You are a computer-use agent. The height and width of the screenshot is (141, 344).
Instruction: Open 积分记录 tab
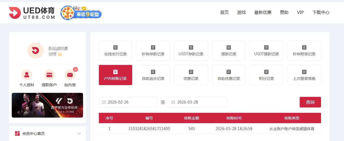(266, 75)
